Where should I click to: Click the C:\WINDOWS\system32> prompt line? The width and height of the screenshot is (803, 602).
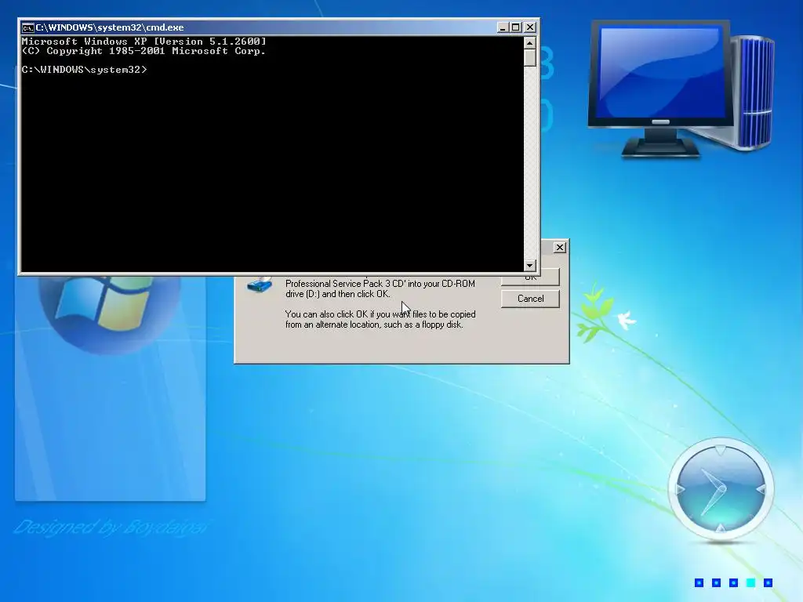pos(85,70)
